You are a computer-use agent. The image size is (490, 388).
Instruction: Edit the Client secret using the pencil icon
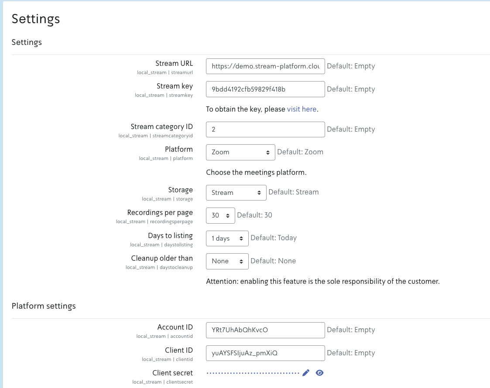coord(305,373)
